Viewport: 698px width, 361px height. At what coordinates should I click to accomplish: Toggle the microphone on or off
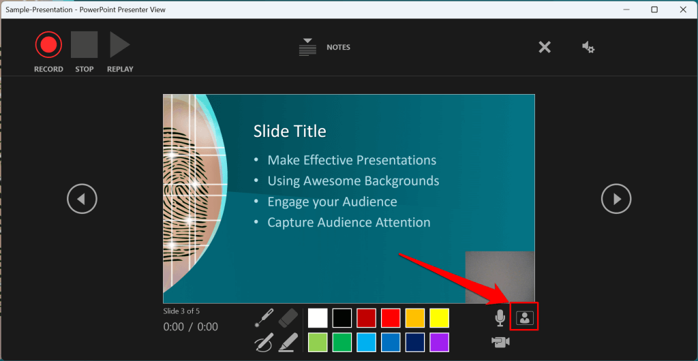[x=500, y=317]
